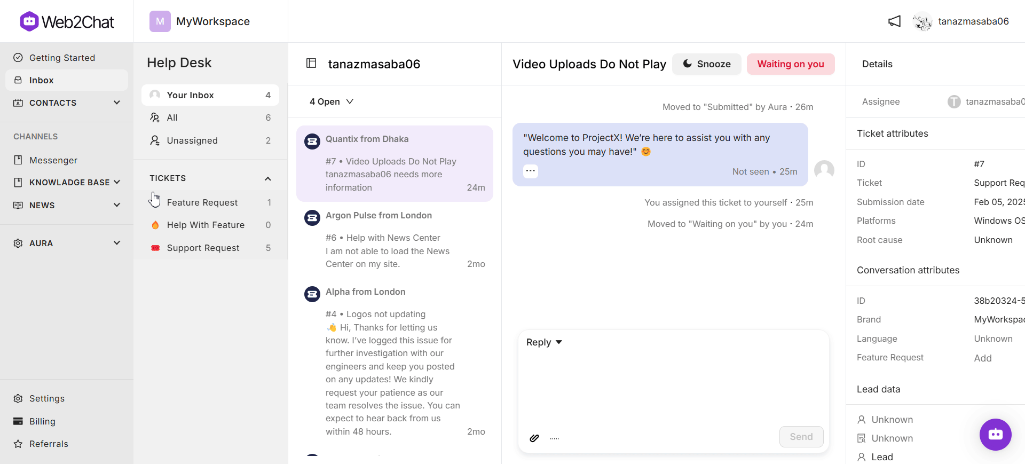Open the Video Uploads Do Not Play conversation

(395, 163)
